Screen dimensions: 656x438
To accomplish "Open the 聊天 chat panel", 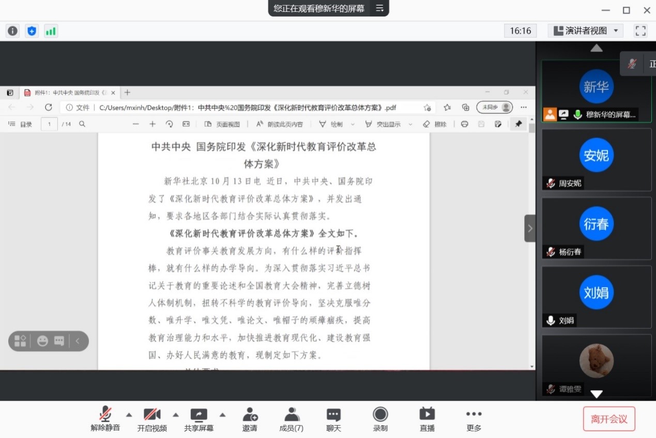I will pos(333,419).
